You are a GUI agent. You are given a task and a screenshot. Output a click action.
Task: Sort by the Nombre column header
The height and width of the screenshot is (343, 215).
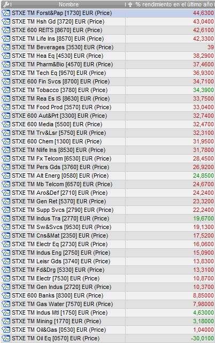pos(68,4)
